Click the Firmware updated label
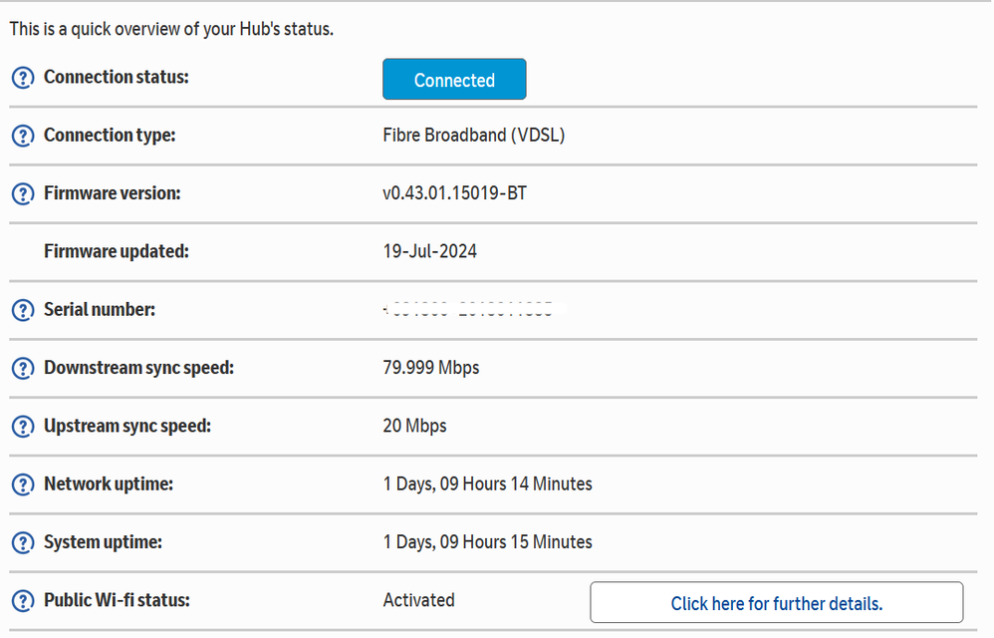This screenshot has height=638, width=994. tap(116, 251)
